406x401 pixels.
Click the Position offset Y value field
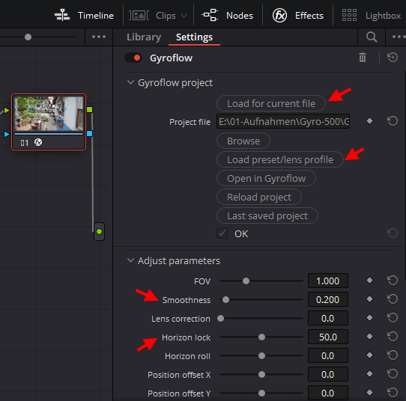[x=328, y=393]
